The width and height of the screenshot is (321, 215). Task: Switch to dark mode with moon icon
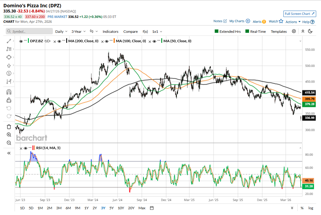pyautogui.click(x=310, y=31)
